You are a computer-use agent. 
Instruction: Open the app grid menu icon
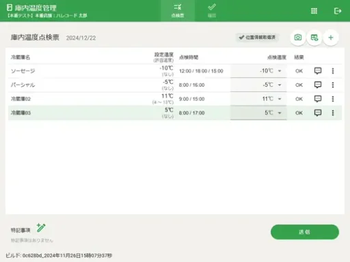(x=314, y=11)
